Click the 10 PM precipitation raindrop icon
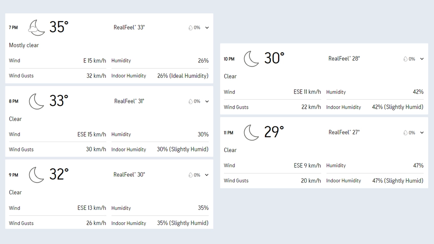 (x=405, y=59)
